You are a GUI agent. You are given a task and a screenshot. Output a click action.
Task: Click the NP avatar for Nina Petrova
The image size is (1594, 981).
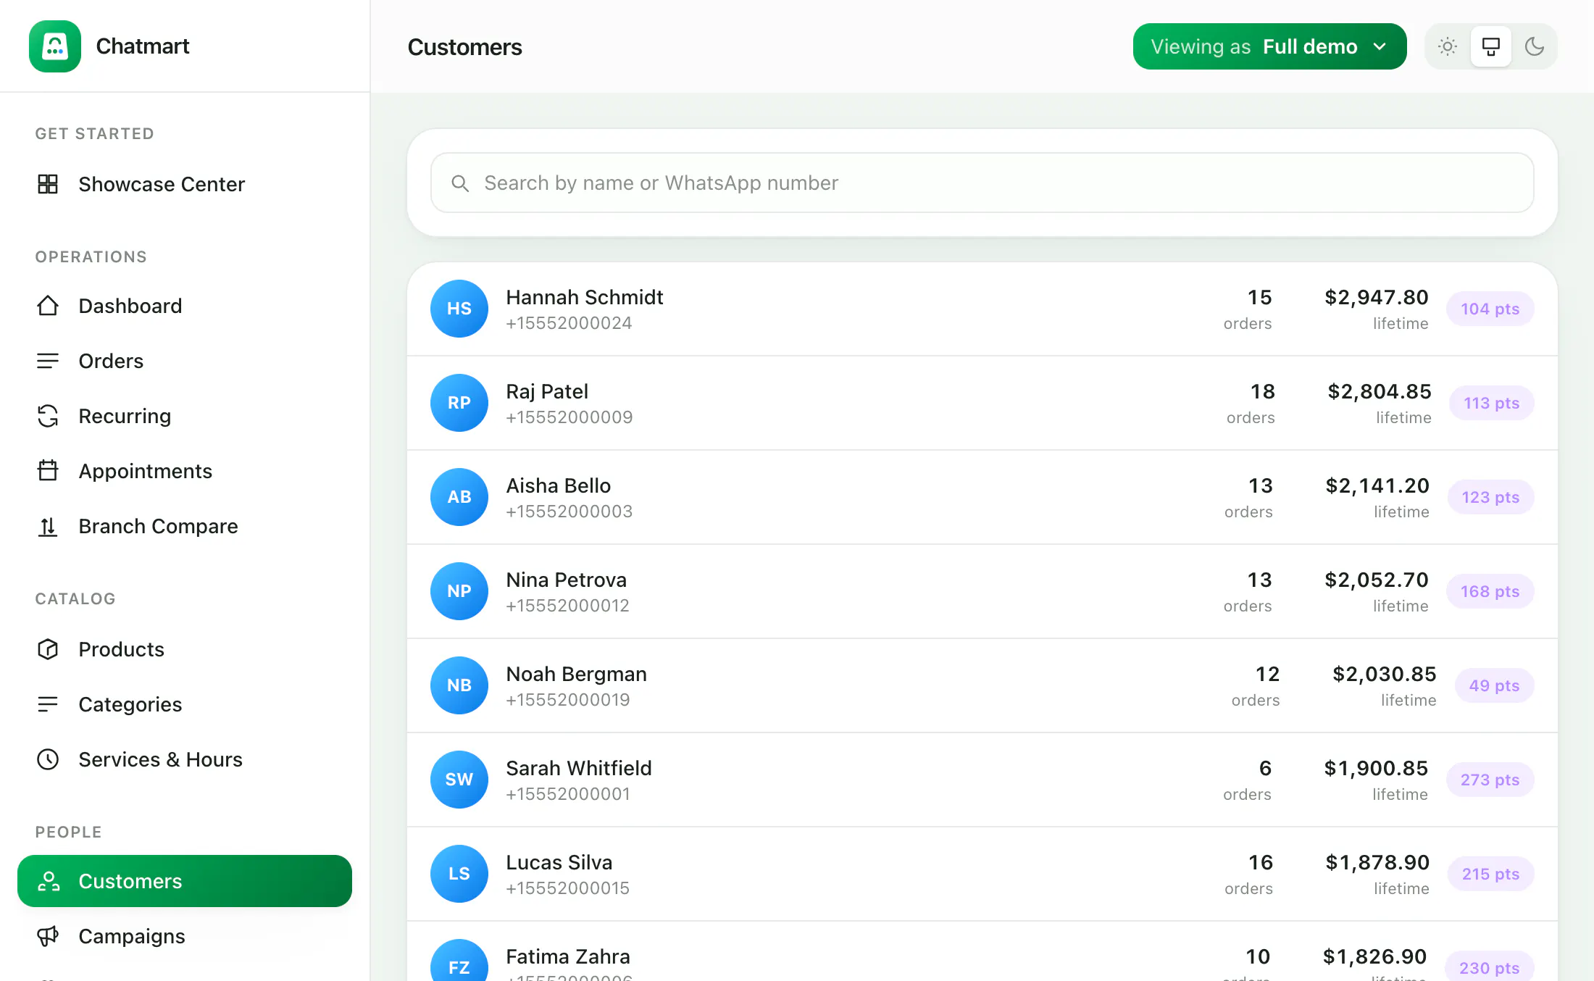[x=459, y=591]
